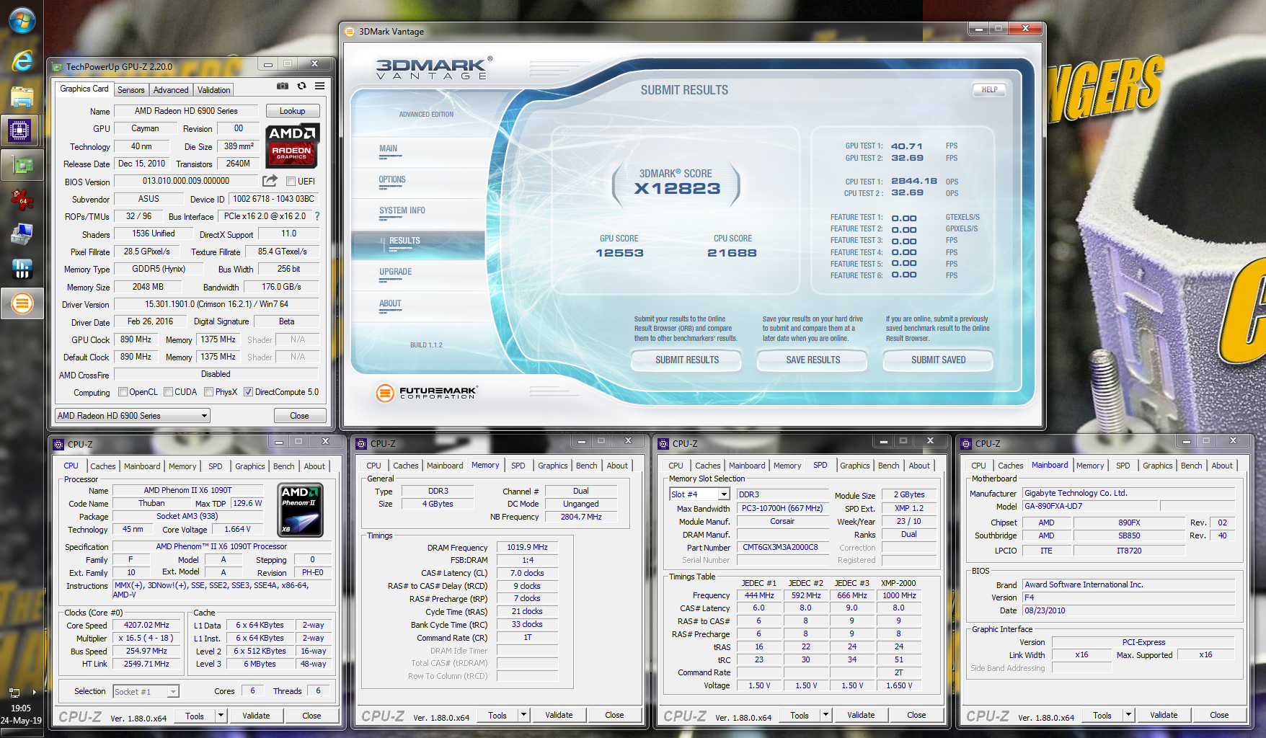Open the Bench tab in the CPU-Z Memory window
Image resolution: width=1266 pixels, height=738 pixels.
point(587,466)
